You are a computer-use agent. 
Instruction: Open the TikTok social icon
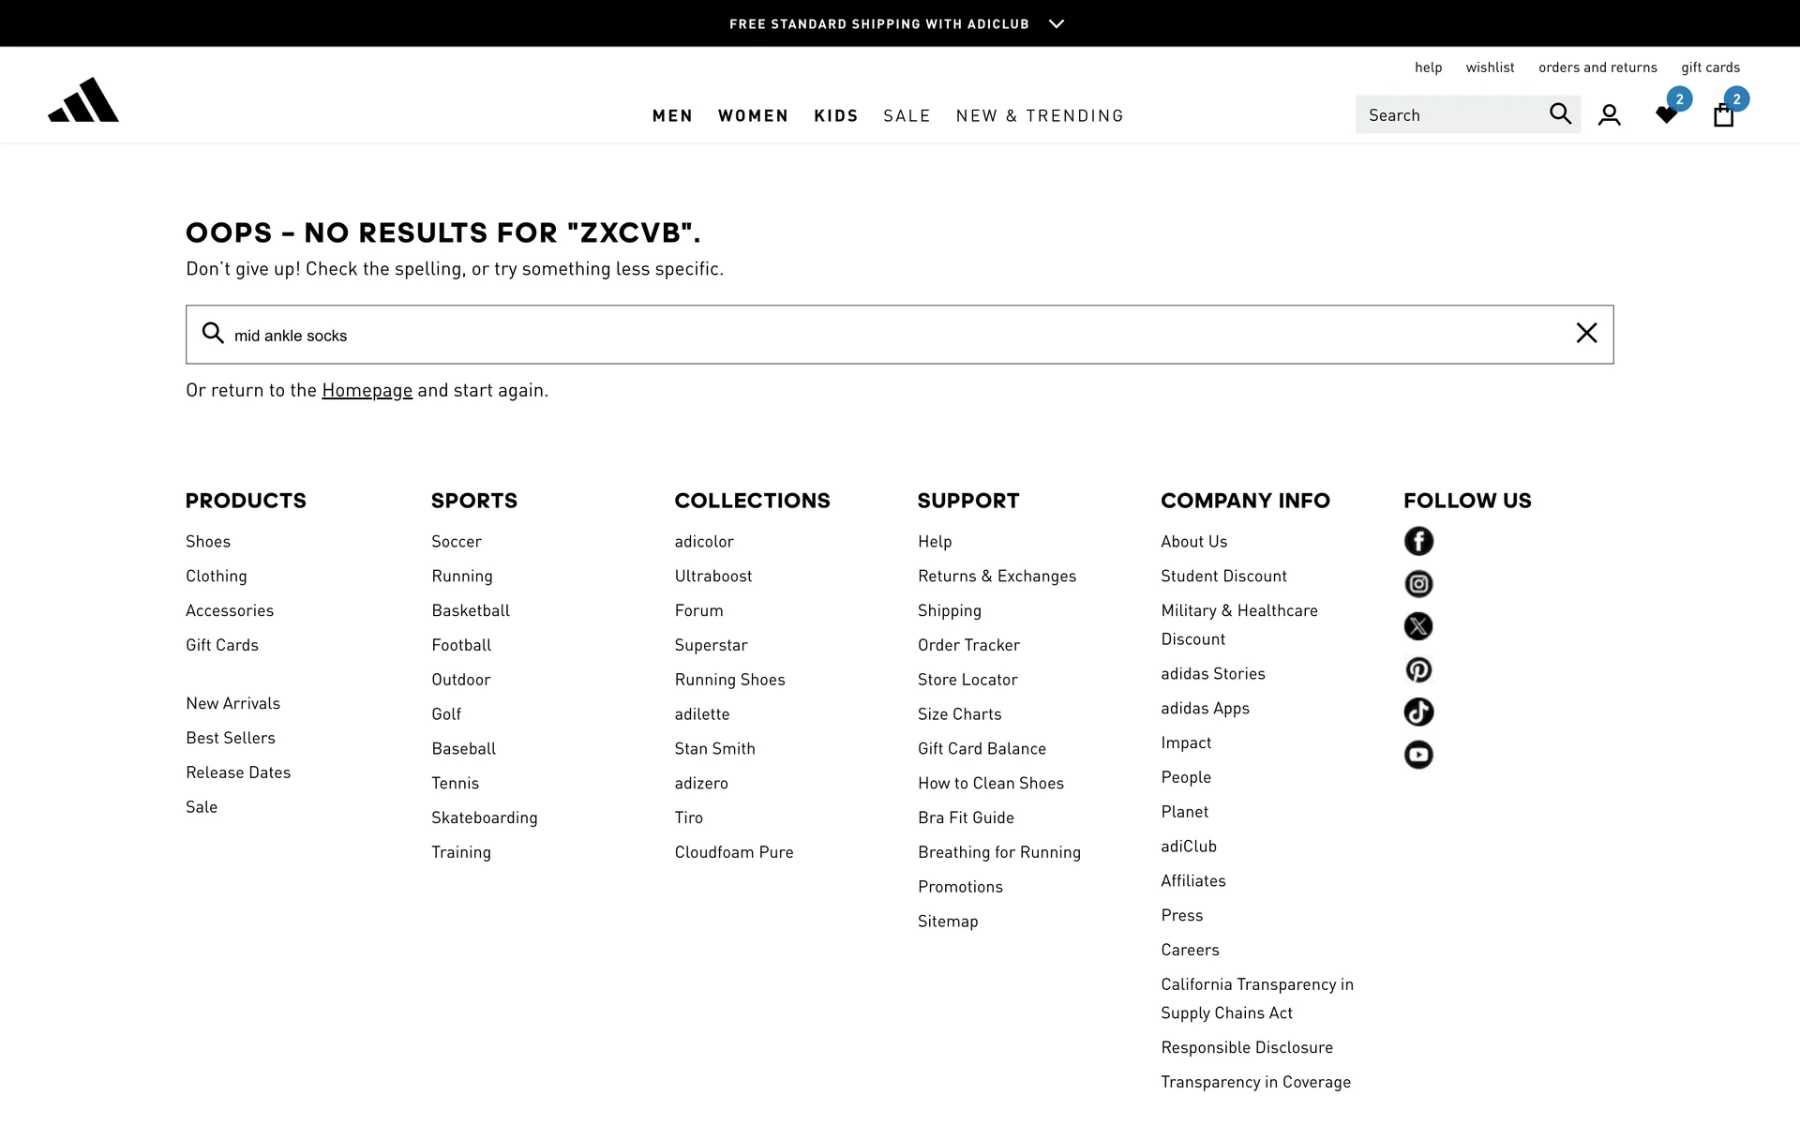[1418, 712]
